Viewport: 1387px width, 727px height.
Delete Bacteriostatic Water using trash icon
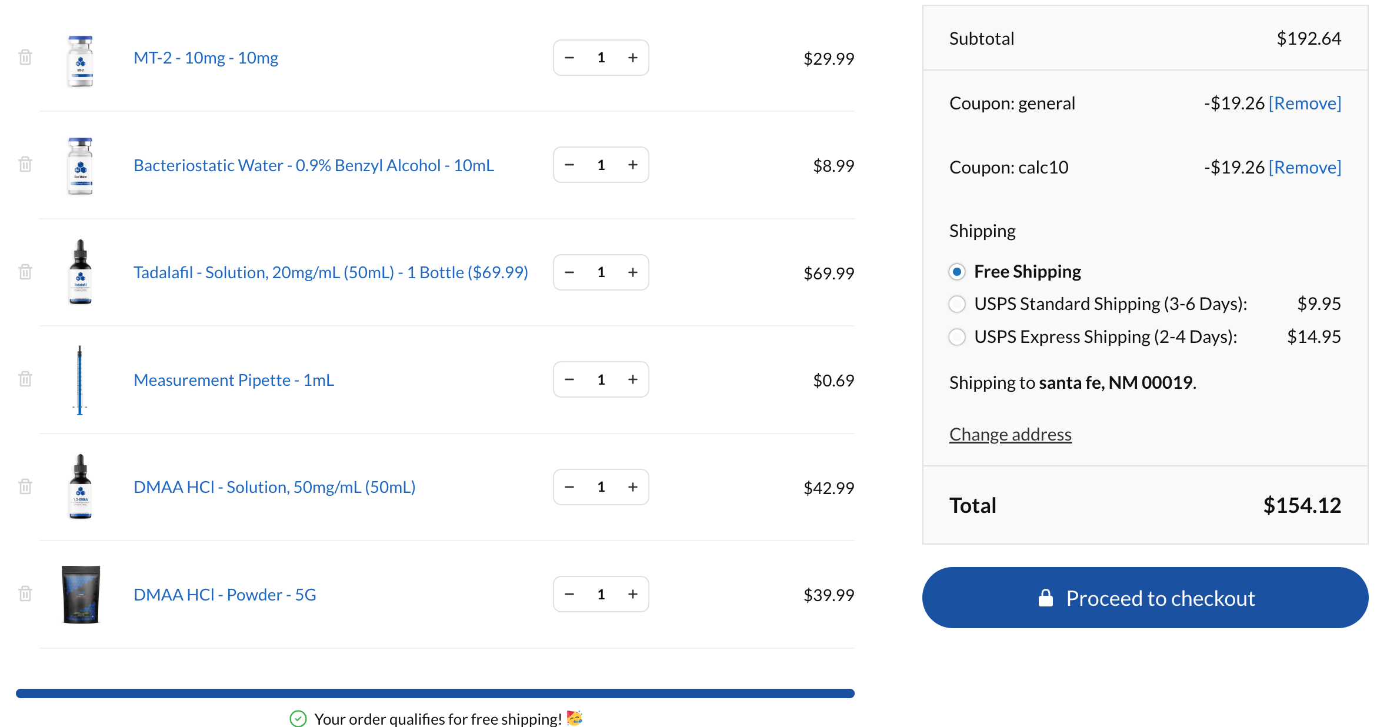(25, 164)
